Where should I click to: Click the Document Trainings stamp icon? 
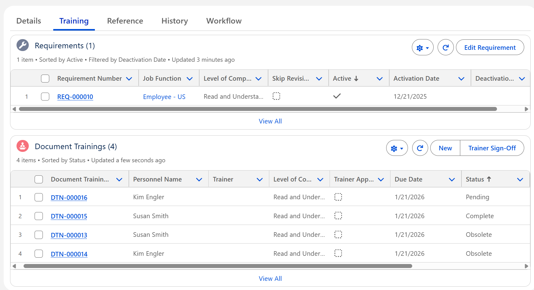(x=23, y=146)
